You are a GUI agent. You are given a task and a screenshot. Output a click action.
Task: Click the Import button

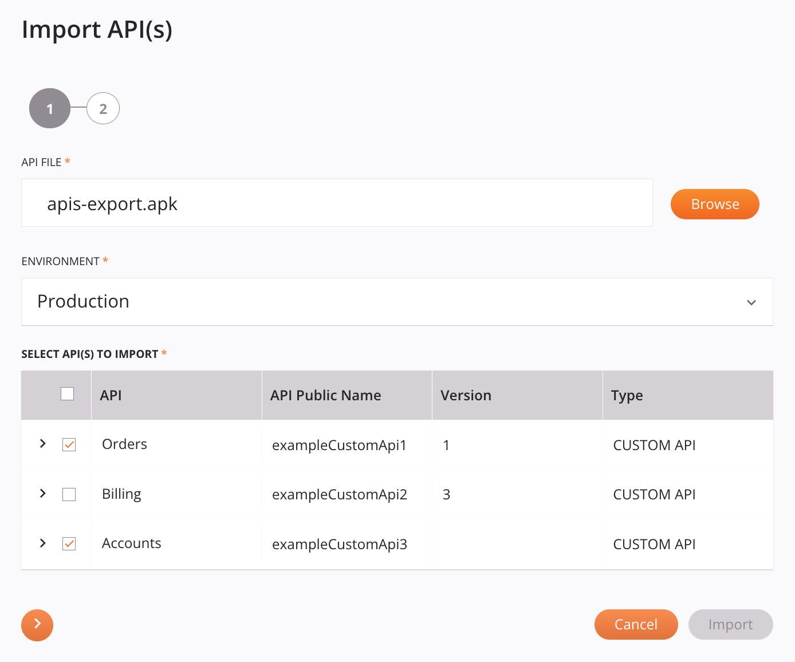click(730, 624)
